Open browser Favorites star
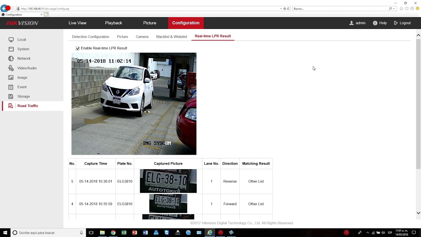The width and height of the screenshot is (421, 237). click(407, 9)
